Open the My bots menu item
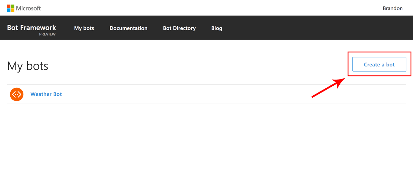This screenshot has height=171, width=413. 84,28
